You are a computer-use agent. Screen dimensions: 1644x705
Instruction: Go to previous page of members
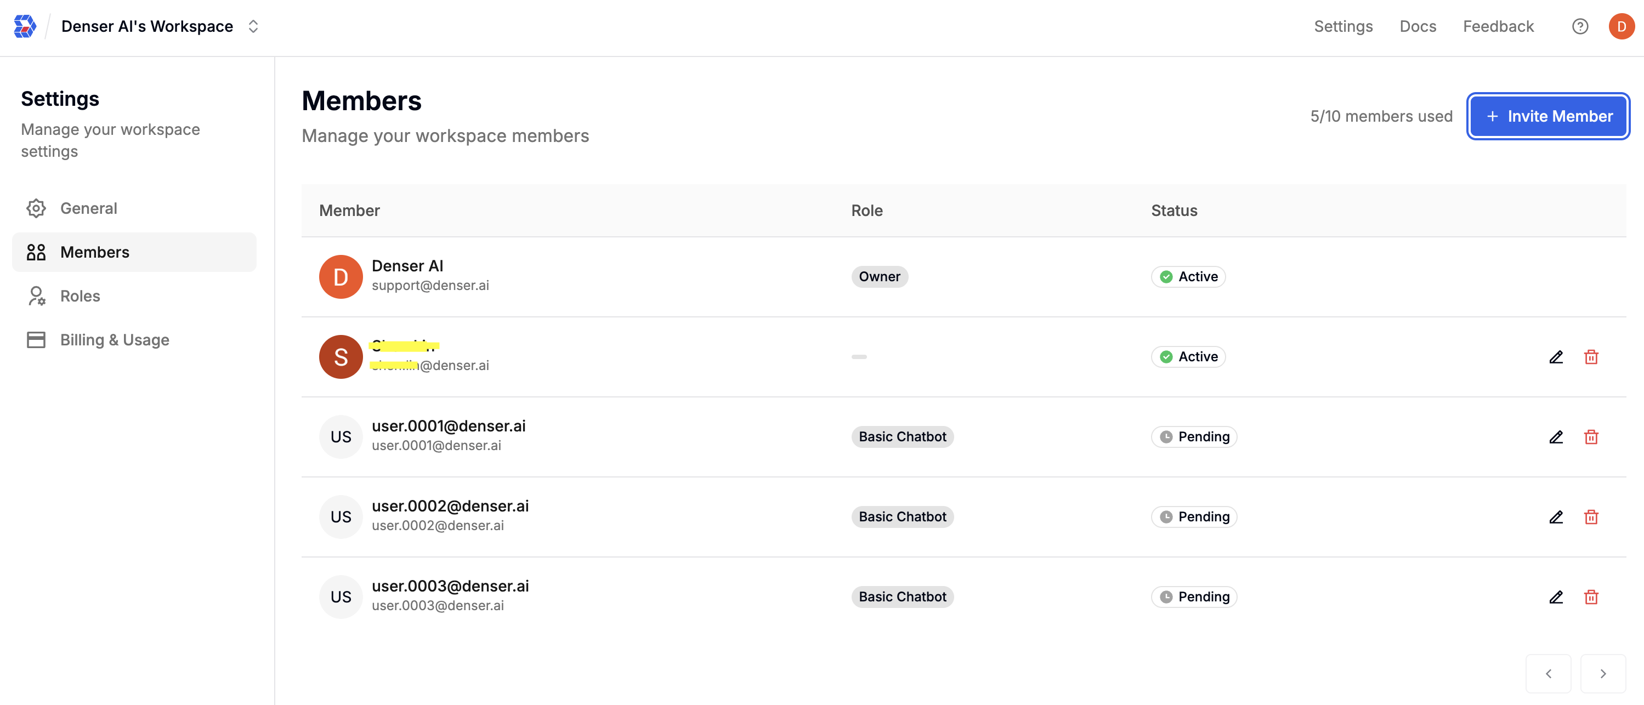[1547, 674]
